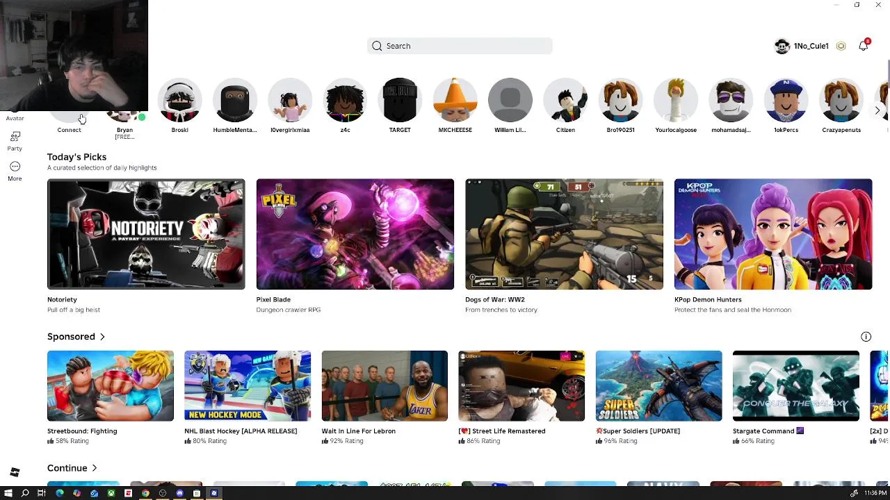890x500 pixels.
Task: Open Broski friend avatar
Action: tap(180, 100)
